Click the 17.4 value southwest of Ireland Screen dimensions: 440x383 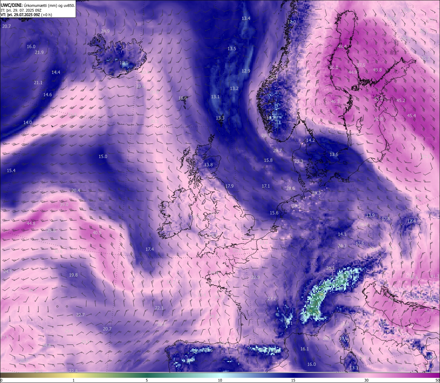pyautogui.click(x=150, y=249)
